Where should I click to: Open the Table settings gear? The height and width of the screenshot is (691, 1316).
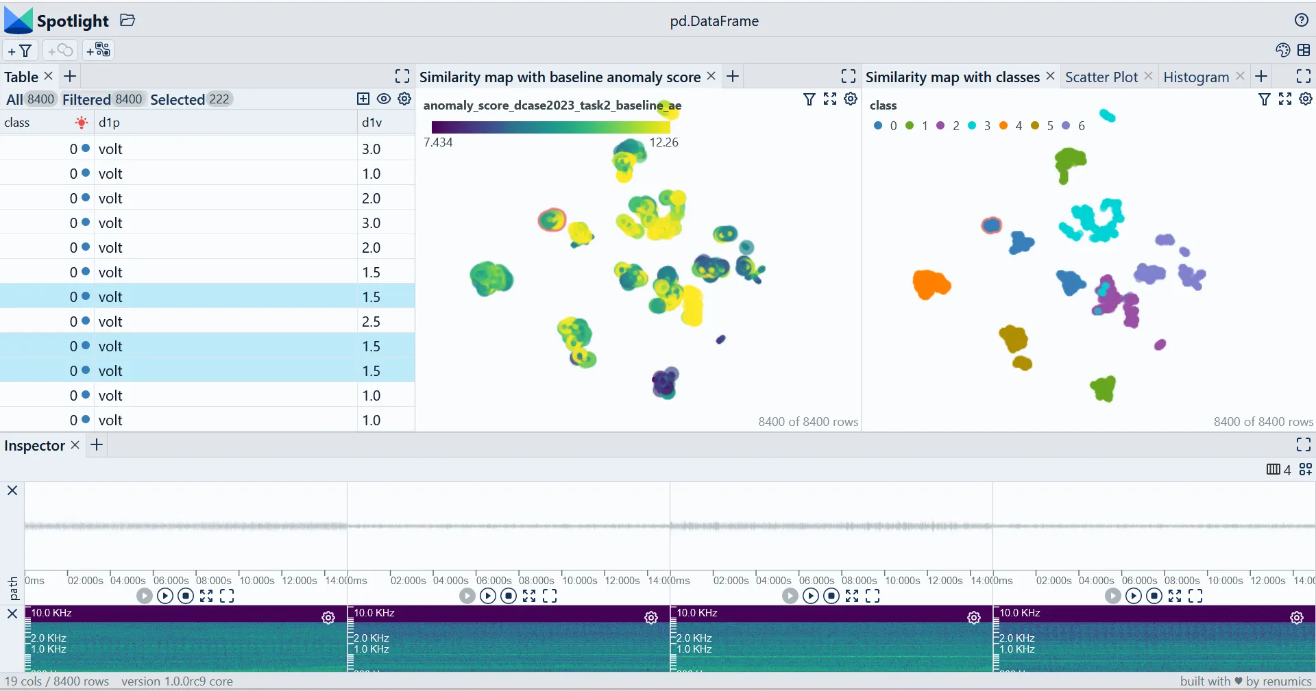click(404, 99)
